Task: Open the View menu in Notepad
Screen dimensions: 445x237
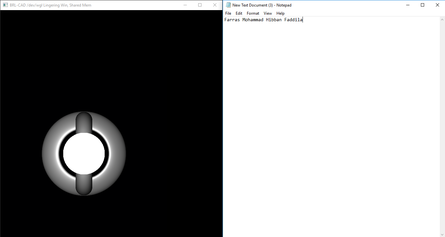Action: (x=268, y=13)
